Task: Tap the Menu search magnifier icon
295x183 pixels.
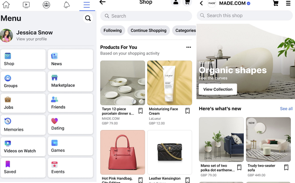Action: pyautogui.click(x=88, y=18)
